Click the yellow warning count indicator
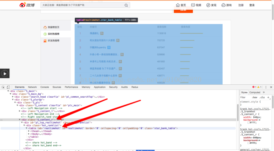274x151 pixels. point(259,87)
